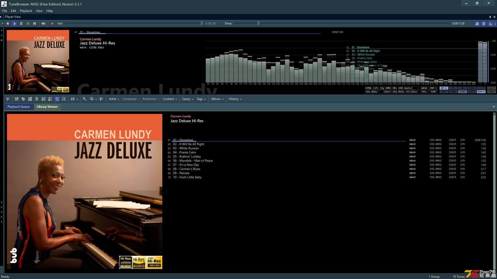The image size is (497, 279).
Task: Click the small album cover in Player View
Action: click(x=38, y=61)
